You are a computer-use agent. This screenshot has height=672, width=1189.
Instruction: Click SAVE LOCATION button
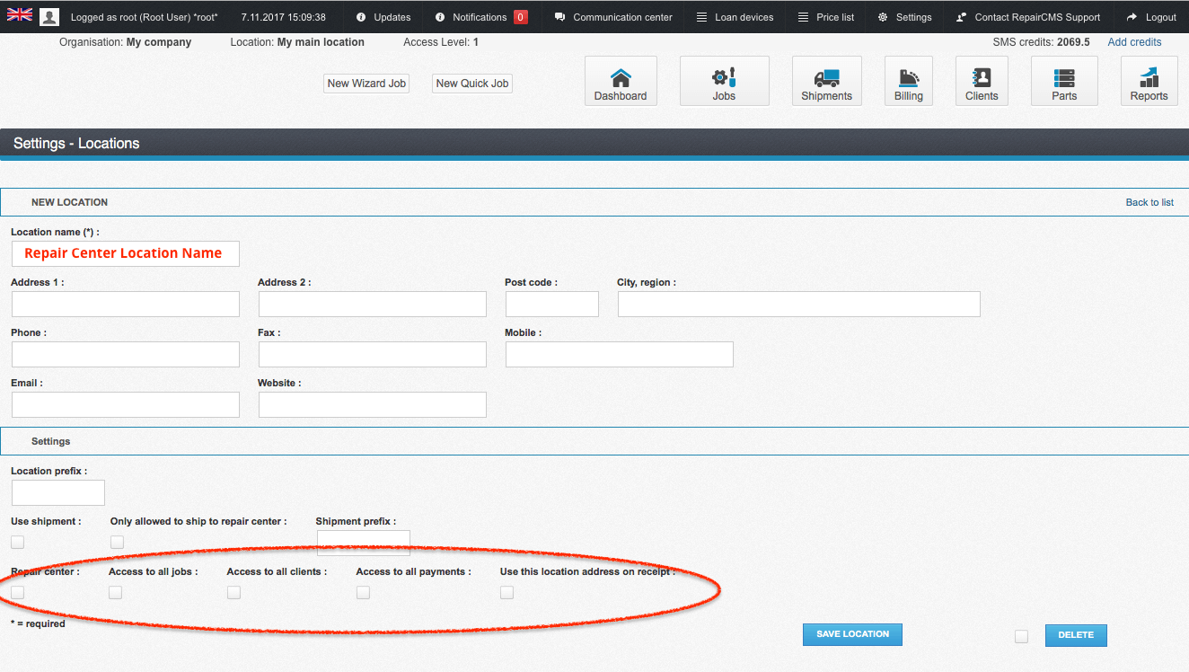[x=852, y=634]
